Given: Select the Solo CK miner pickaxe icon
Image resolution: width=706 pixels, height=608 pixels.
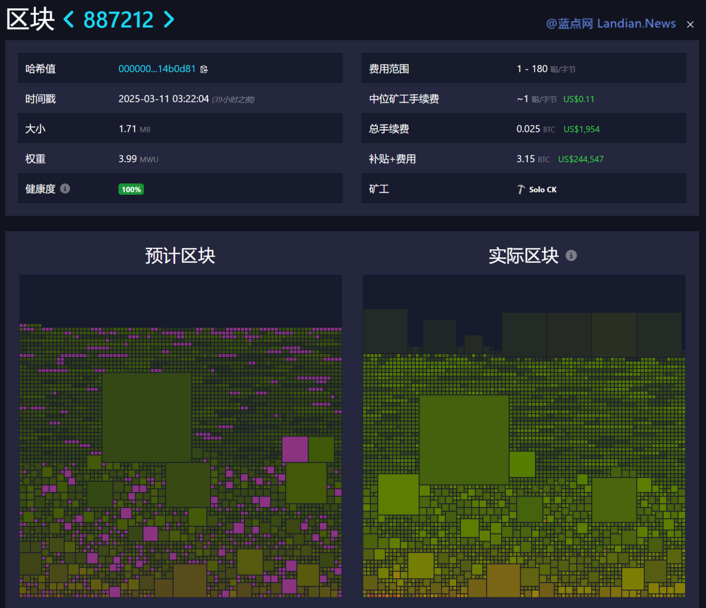Looking at the screenshot, I should click(521, 189).
